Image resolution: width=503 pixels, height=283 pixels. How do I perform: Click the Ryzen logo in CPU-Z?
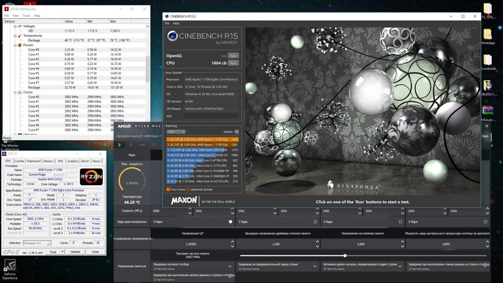[x=91, y=177]
